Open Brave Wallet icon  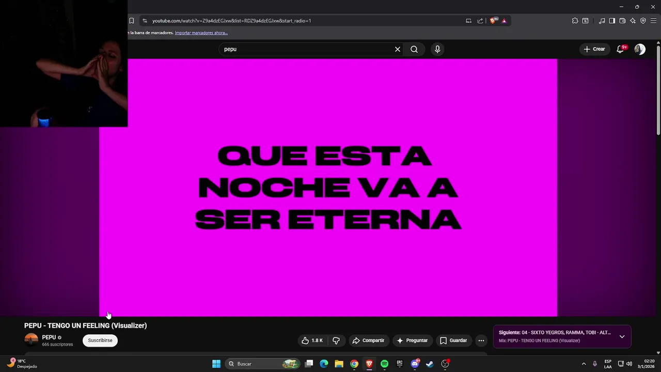(622, 21)
